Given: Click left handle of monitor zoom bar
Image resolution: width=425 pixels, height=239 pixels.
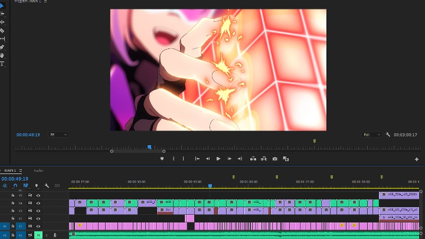Looking at the screenshot, I should [112, 151].
